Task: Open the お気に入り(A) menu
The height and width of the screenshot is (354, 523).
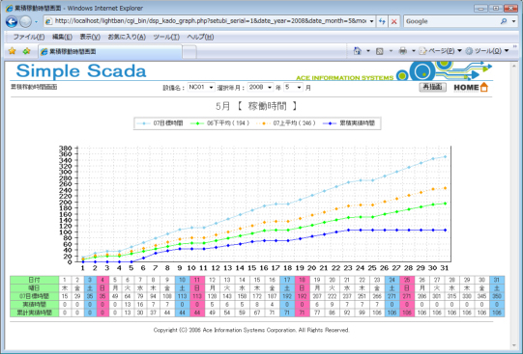Action: point(127,37)
